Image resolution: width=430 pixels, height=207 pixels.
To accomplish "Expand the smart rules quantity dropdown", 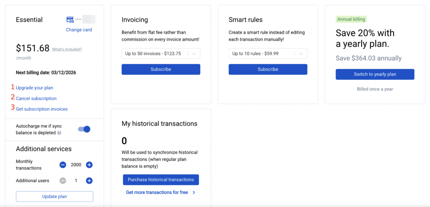I will pyautogui.click(x=268, y=53).
